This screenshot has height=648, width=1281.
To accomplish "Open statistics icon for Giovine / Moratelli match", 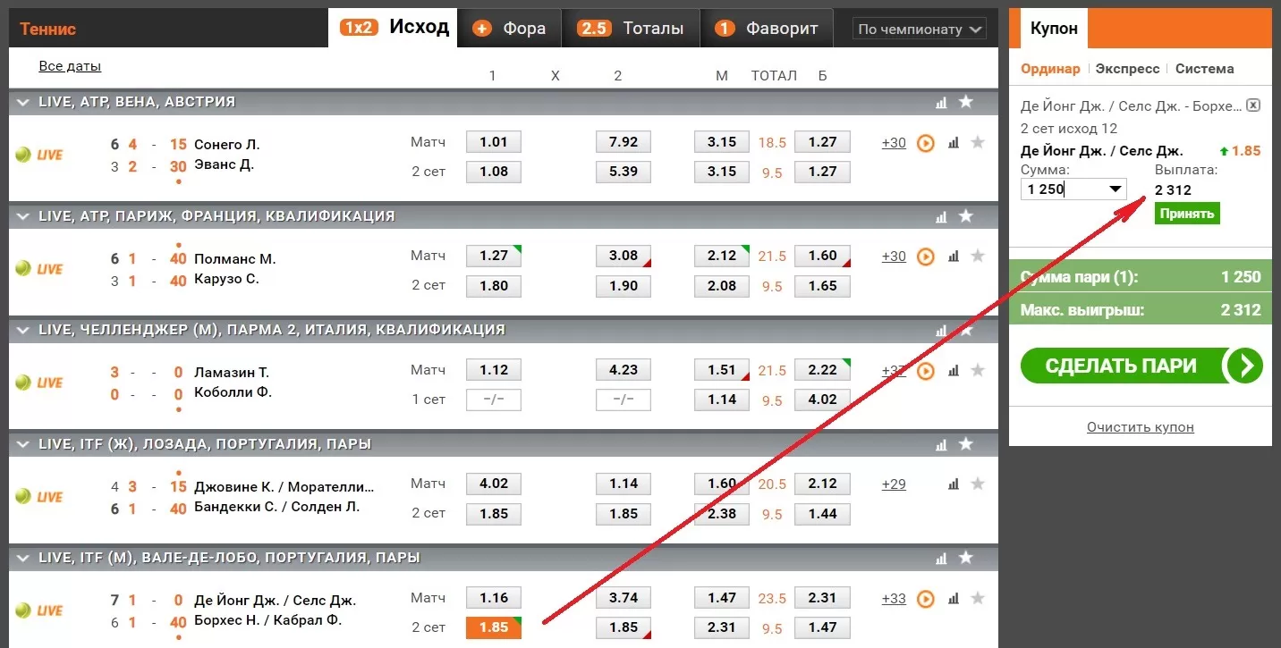I will [954, 484].
